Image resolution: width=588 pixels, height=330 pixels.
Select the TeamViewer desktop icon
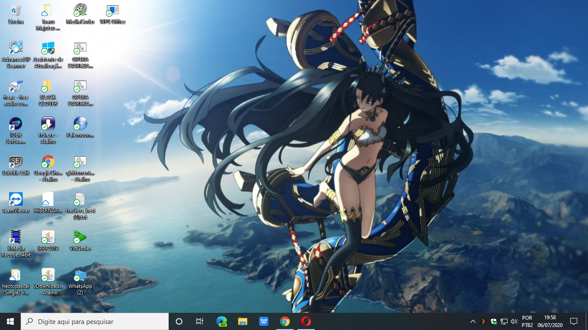16,200
